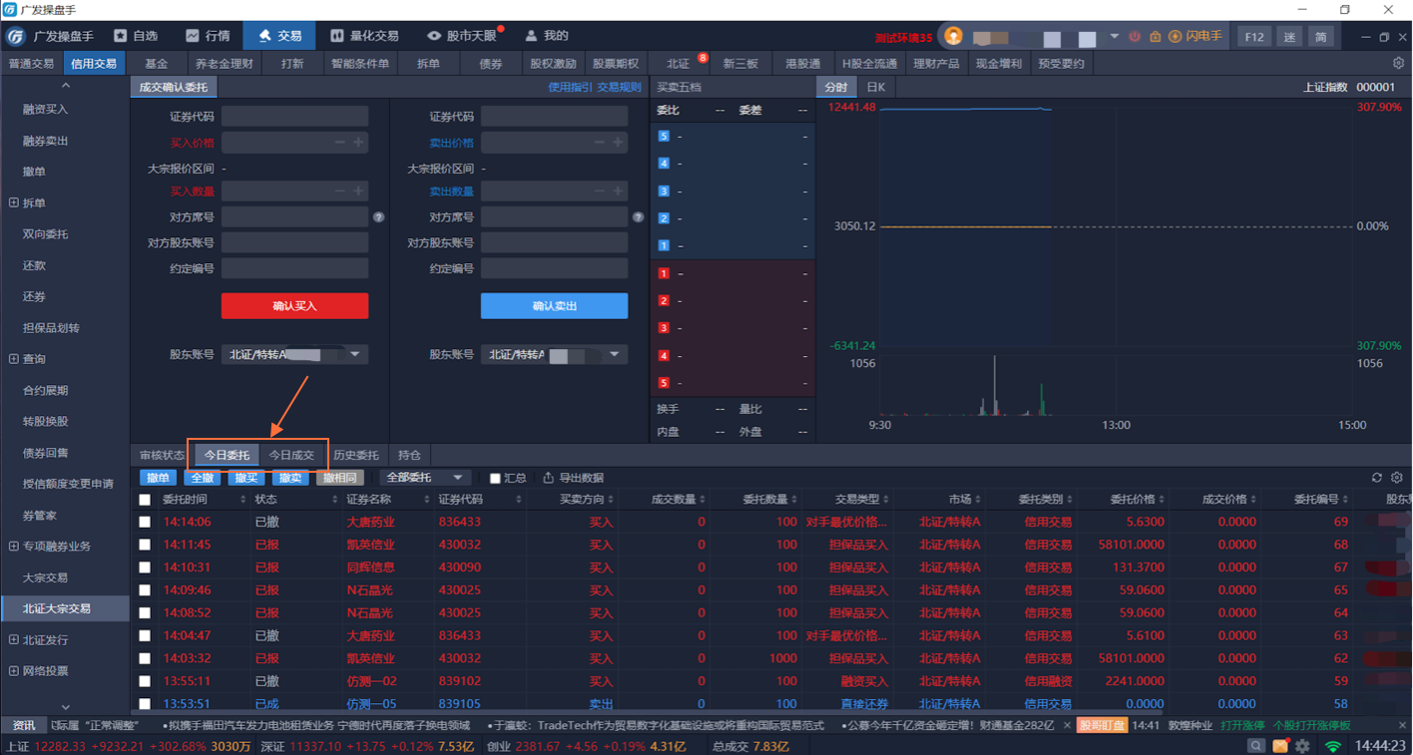Click the blue 确认卖出 button
The height and width of the screenshot is (755, 1413).
tap(555, 306)
